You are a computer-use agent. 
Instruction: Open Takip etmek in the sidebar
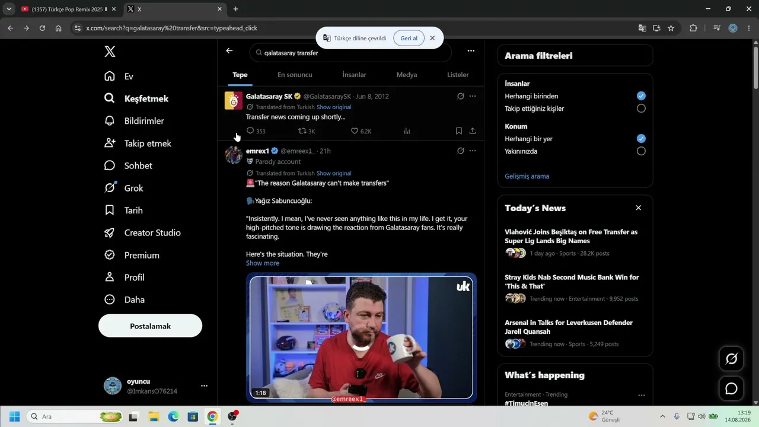pyautogui.click(x=138, y=144)
